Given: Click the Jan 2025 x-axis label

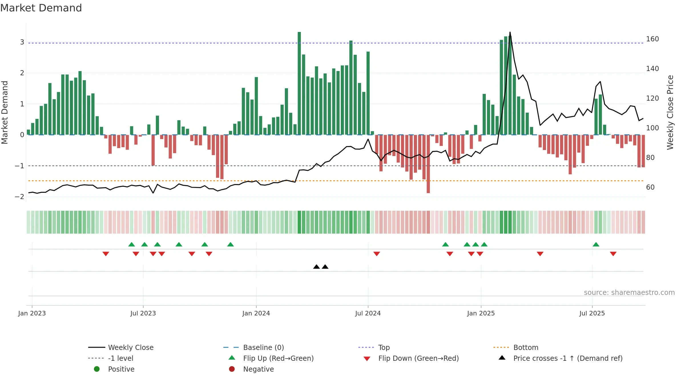Looking at the screenshot, I should (x=481, y=313).
